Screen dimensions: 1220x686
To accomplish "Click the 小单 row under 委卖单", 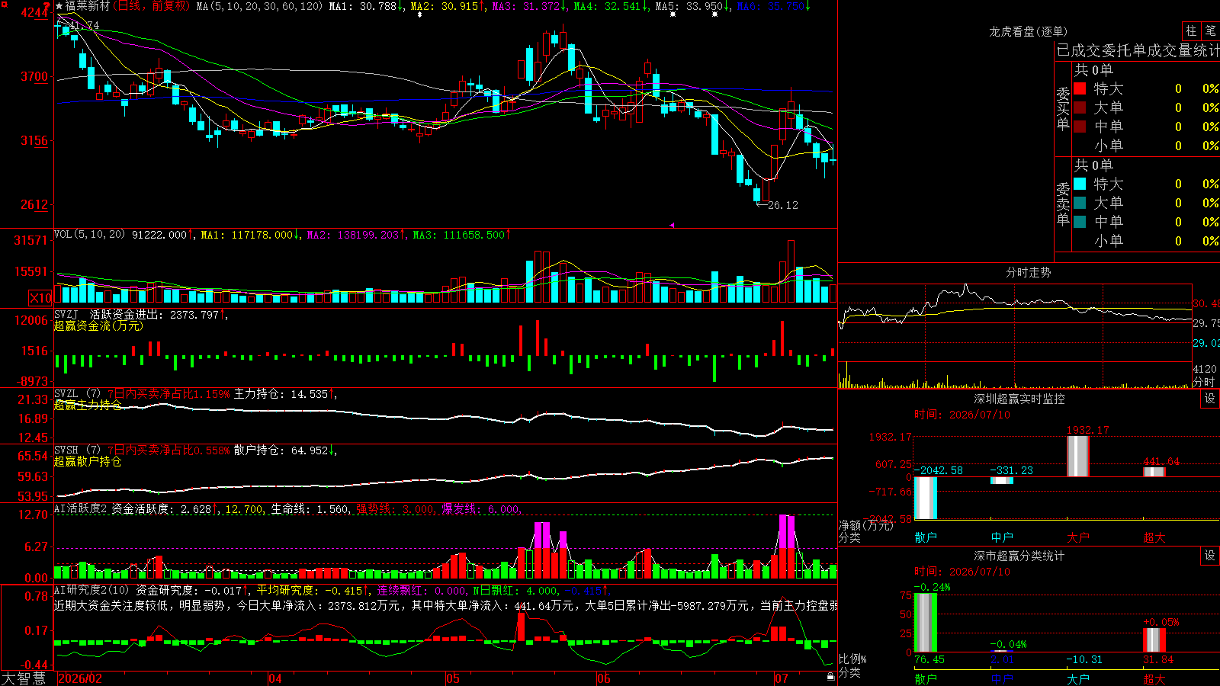I will coord(1147,241).
